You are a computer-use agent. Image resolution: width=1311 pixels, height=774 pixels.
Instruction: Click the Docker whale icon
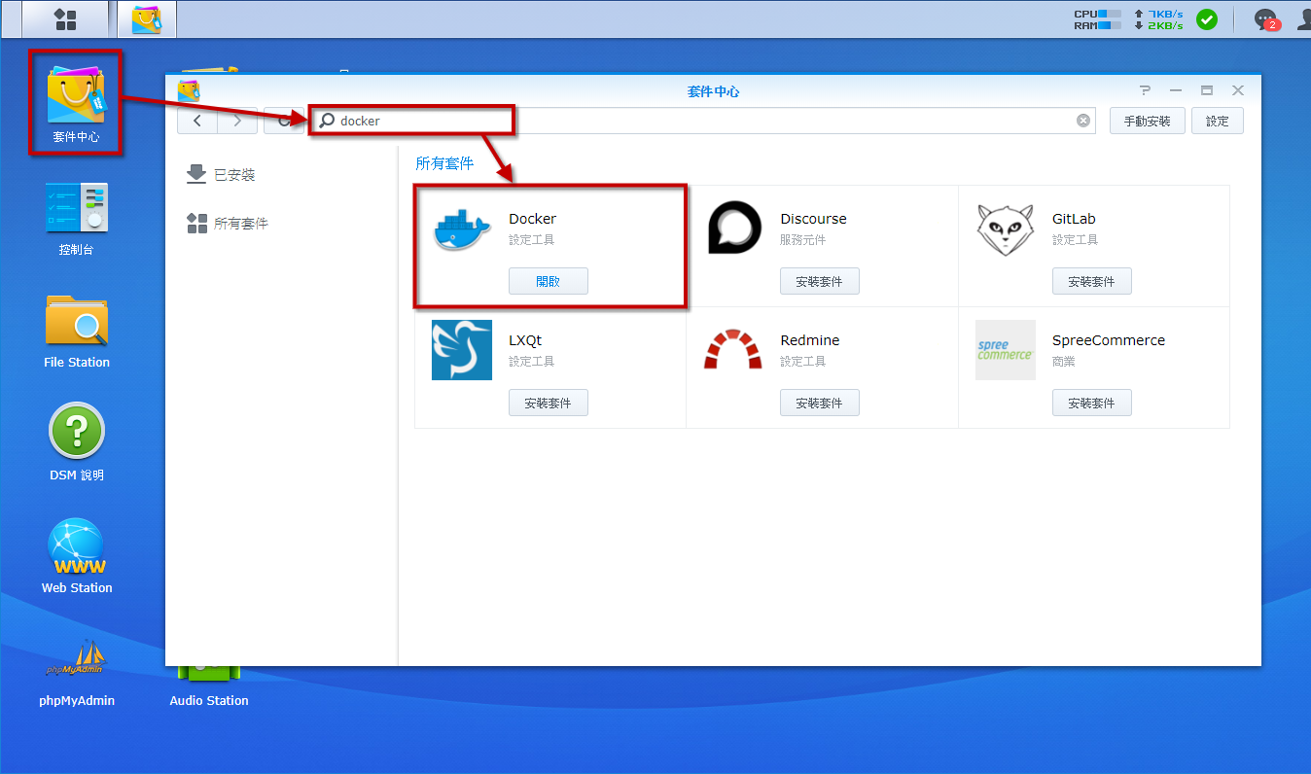coord(462,229)
